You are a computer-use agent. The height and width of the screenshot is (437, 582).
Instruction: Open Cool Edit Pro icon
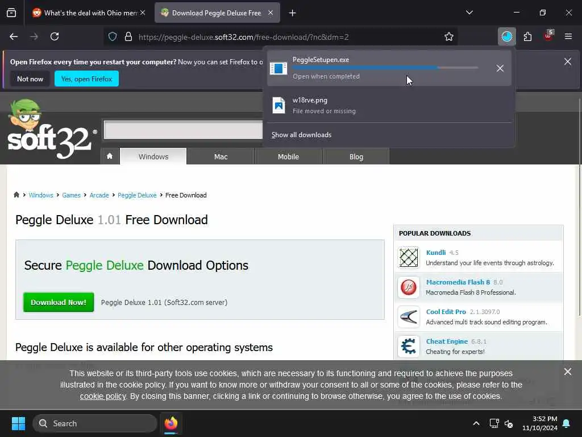pos(409,316)
